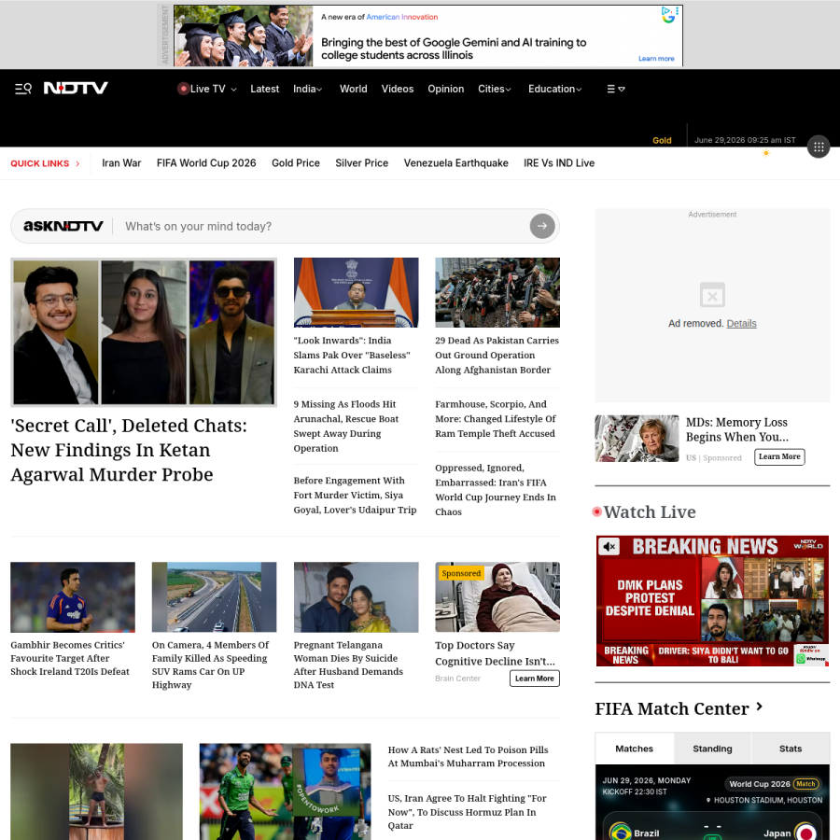Open Iran's FIFA World Cup Journey story

click(x=496, y=490)
